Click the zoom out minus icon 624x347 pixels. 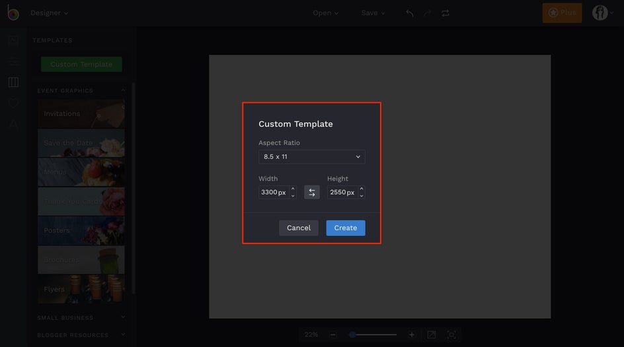coord(332,334)
